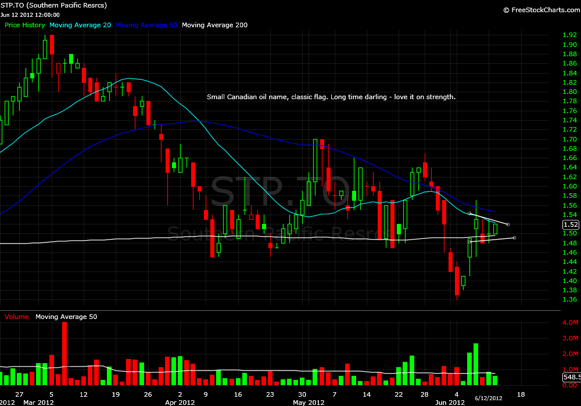Select the right end handle of the lower flag trendline
Image resolution: width=581 pixels, height=406 pixels.
tap(515, 238)
